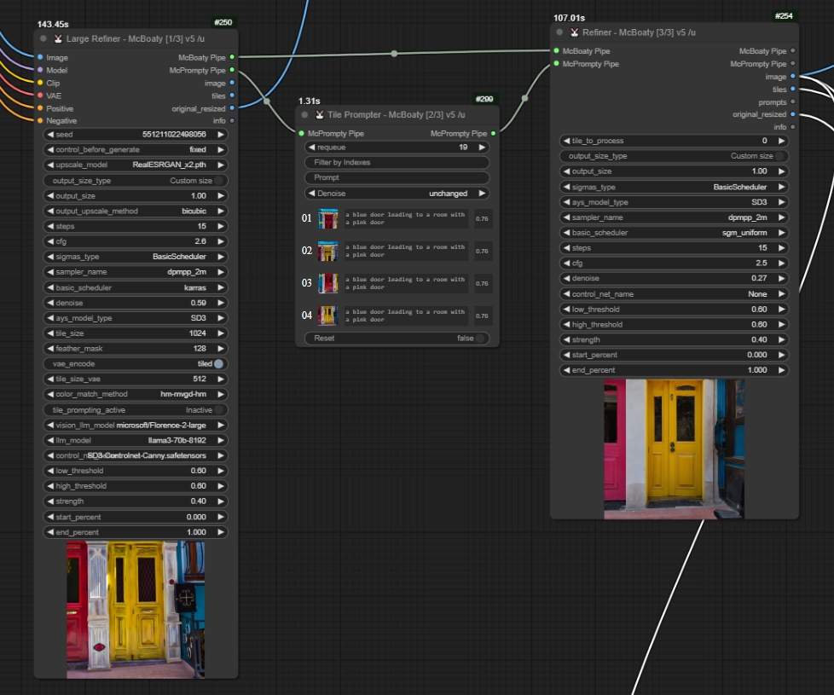Click the tiles output socket on Large Refiner
834x695 pixels.
click(x=232, y=96)
